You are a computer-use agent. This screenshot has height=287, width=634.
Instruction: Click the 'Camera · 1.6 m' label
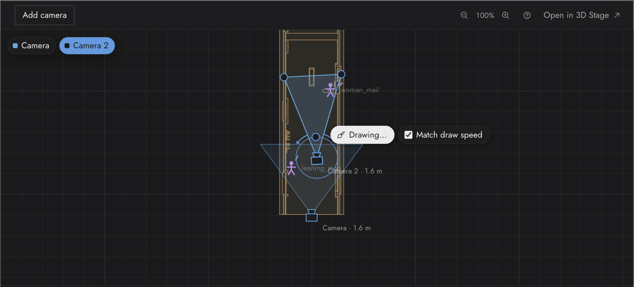click(x=347, y=228)
